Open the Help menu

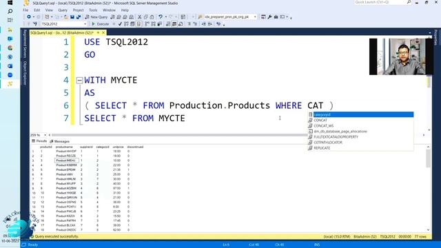point(125,10)
